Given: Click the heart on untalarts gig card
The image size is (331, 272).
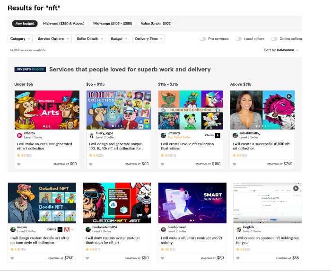Looking at the screenshot, I should (x=163, y=164).
